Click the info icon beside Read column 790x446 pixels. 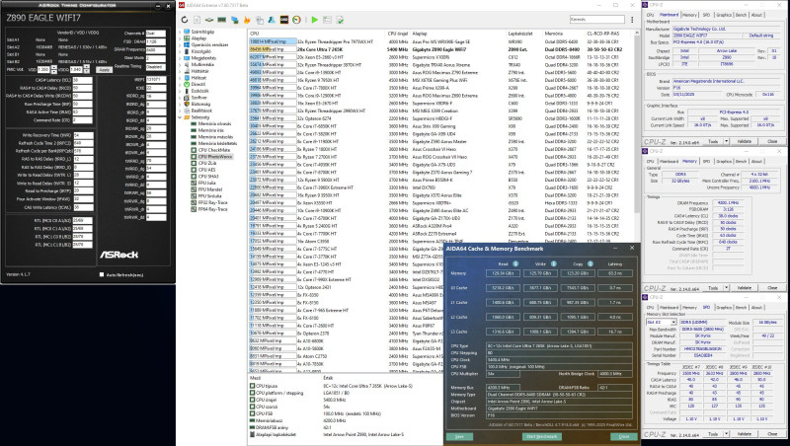[x=515, y=263]
